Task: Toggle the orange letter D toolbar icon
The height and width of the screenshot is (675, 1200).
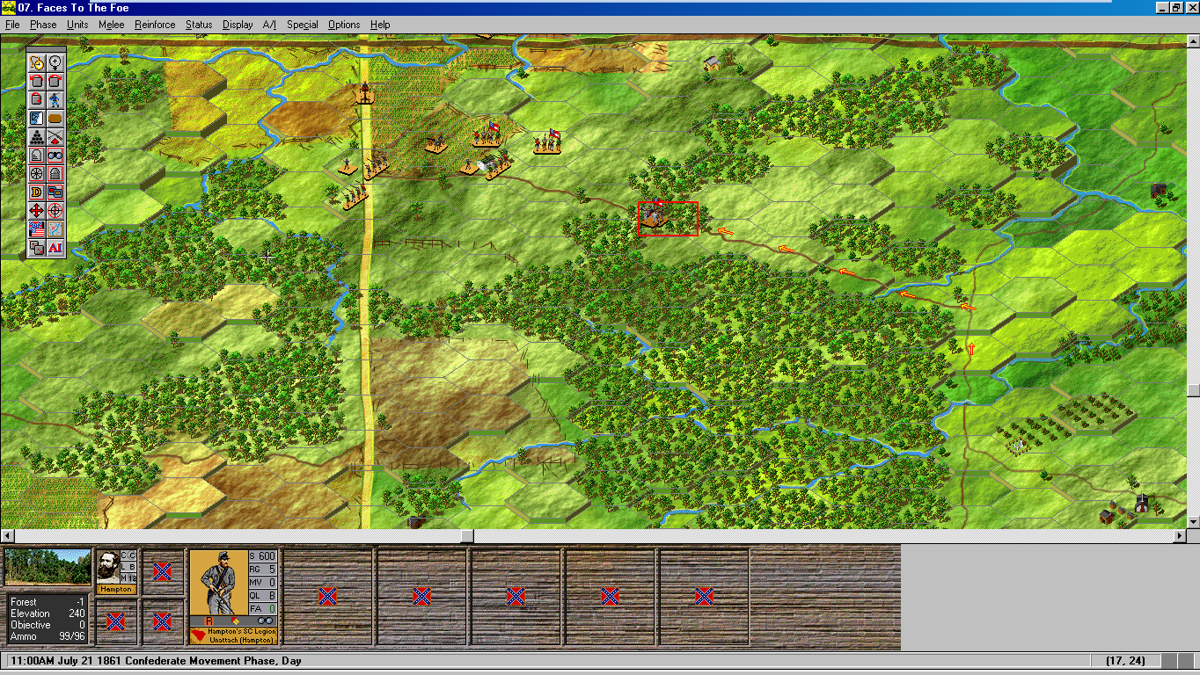Action: coord(36,192)
